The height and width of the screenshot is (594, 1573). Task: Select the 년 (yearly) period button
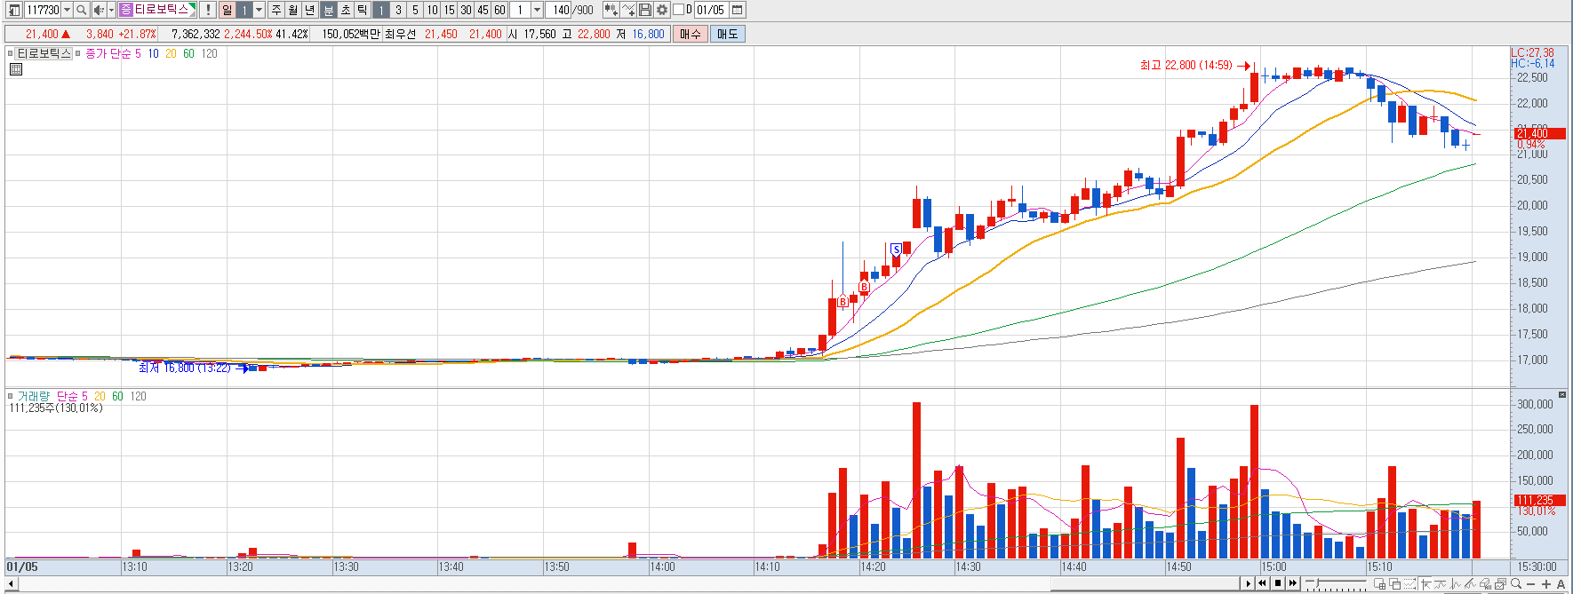309,10
